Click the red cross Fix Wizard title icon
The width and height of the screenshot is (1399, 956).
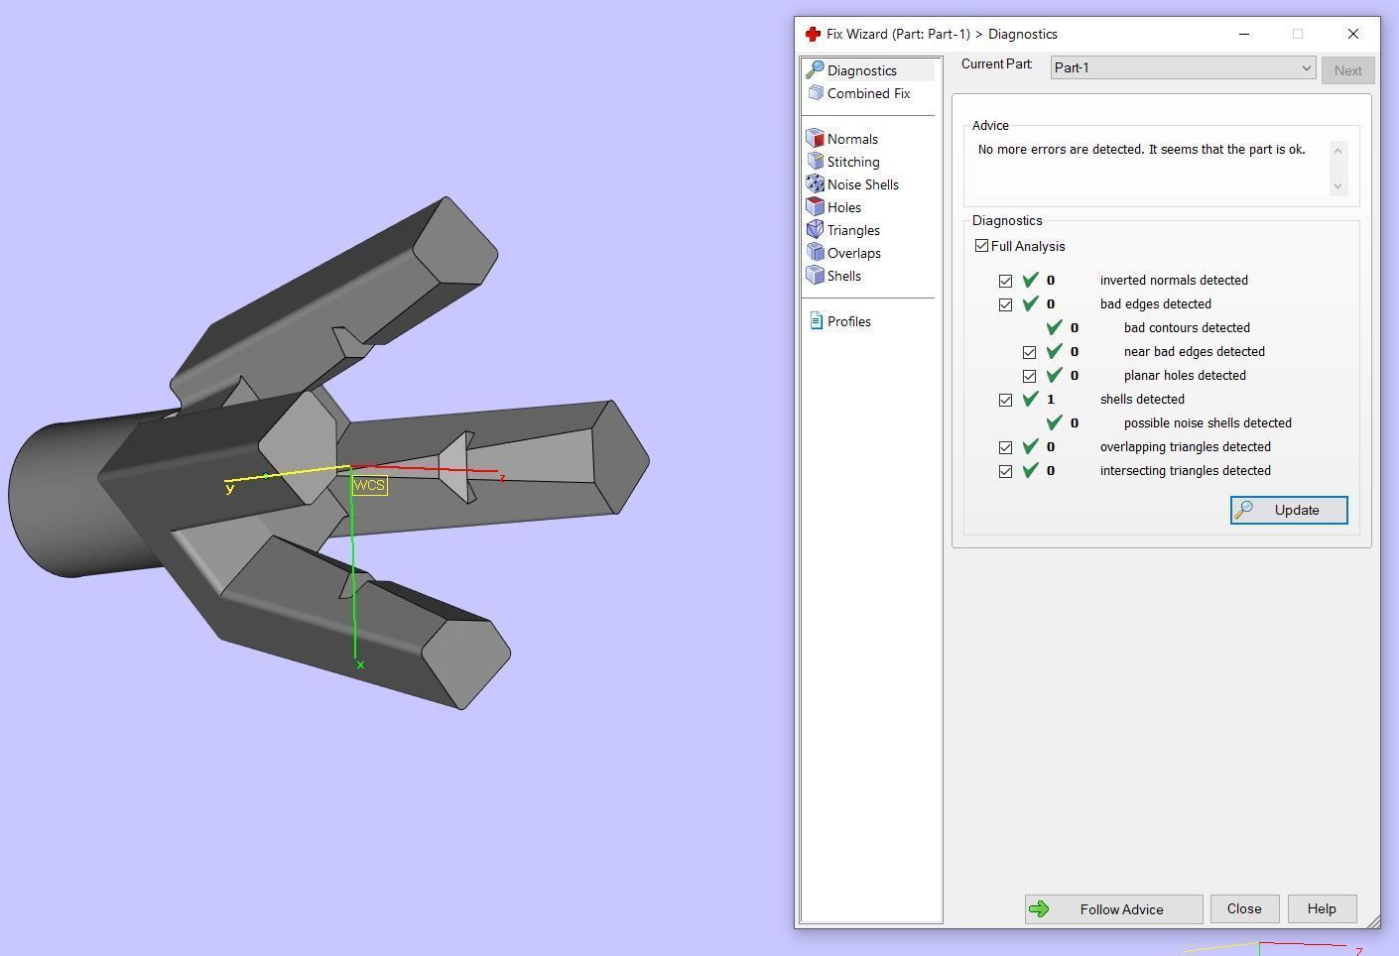tap(813, 34)
